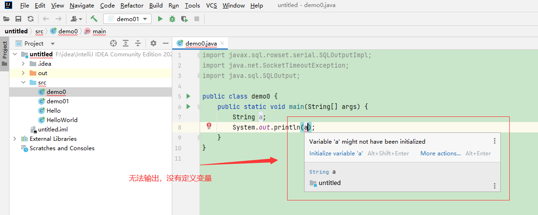
Task: Click the Save All disk icon
Action: pyautogui.click(x=18, y=19)
